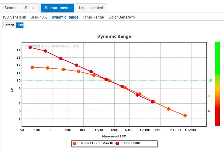The width and height of the screenshot is (224, 152).
Task: Click the 6400 x-axis value
Action: point(129,130)
